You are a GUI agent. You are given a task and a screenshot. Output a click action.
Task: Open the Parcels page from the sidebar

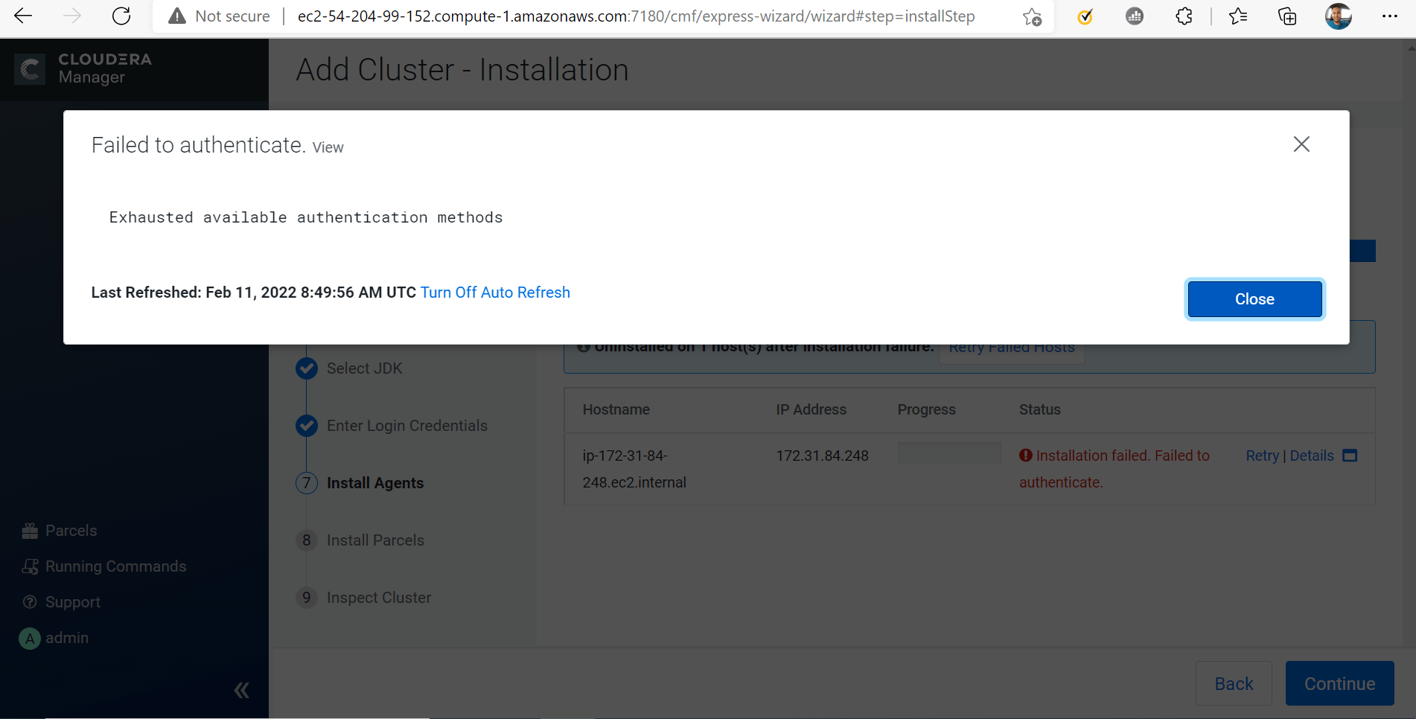tap(71, 530)
